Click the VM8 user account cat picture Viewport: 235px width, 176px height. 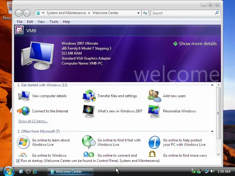click(19, 30)
